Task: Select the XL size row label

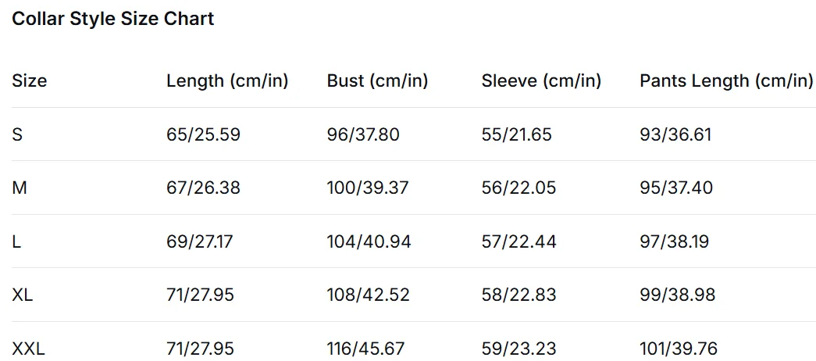Action: pyautogui.click(x=23, y=295)
